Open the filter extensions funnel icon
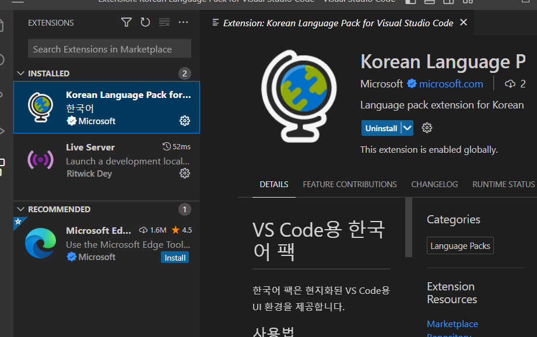537x337 pixels. pos(127,23)
